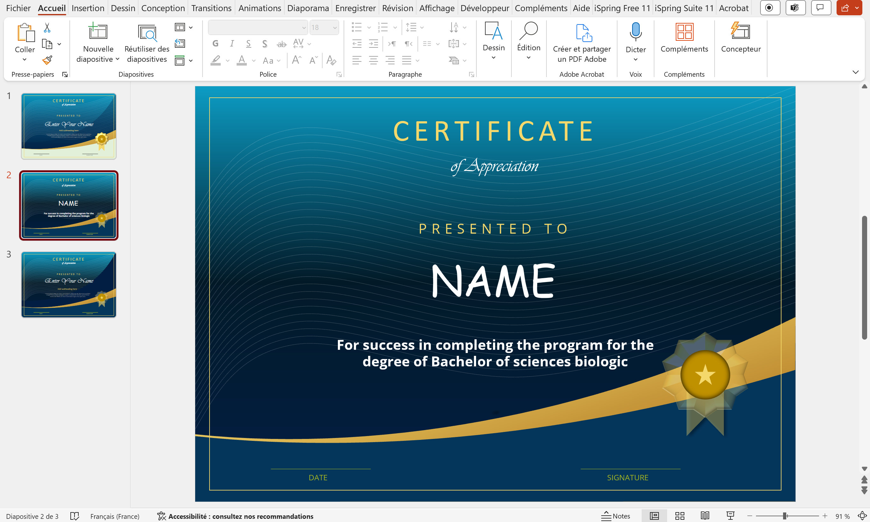This screenshot has width=870, height=522.
Task: Click the reset slide icon
Action: (180, 44)
